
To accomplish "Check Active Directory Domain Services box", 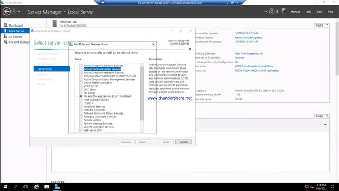I will 81,69.
